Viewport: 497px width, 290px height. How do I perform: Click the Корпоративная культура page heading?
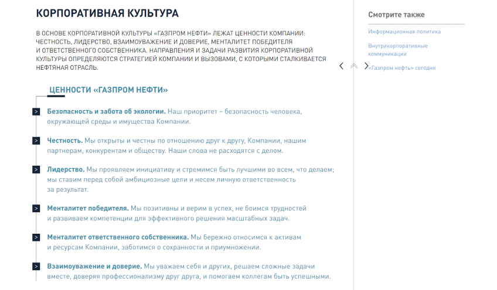[107, 13]
